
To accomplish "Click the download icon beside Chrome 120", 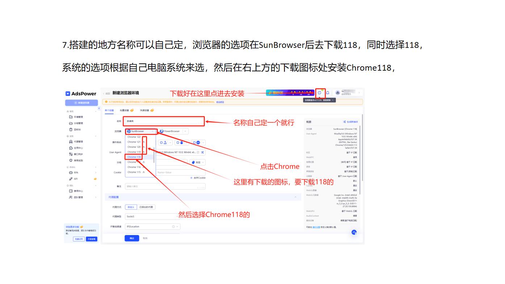I will [144, 147].
